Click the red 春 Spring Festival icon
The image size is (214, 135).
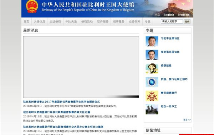(152, 96)
